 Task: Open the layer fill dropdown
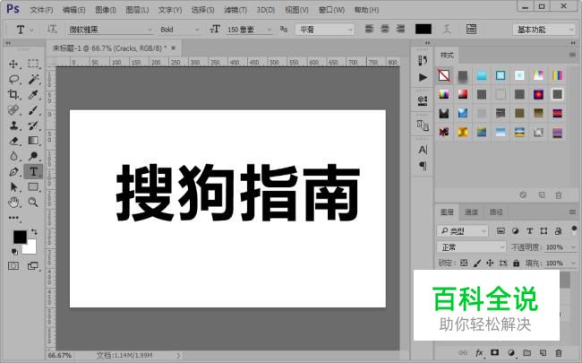pyautogui.click(x=573, y=263)
